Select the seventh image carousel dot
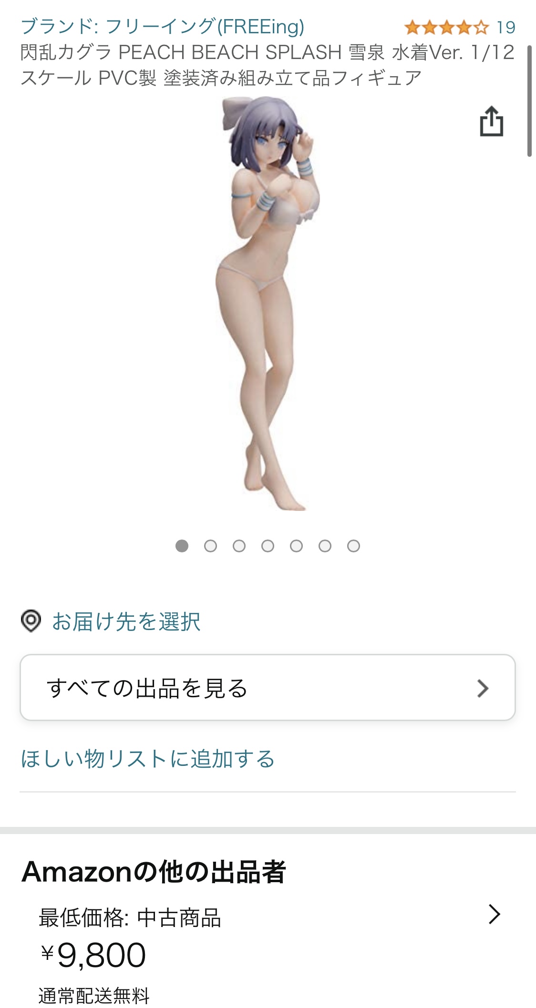This screenshot has width=536, height=1008. 353,546
